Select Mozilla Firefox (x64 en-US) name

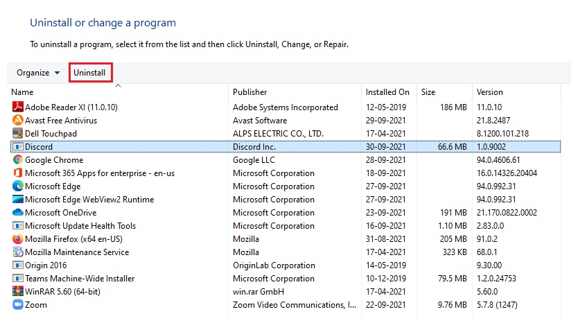point(73,239)
